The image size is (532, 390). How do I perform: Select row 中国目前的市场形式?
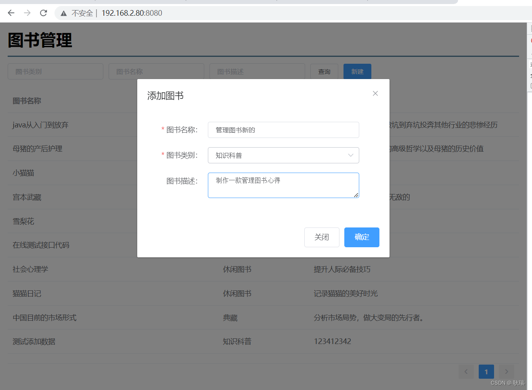click(263, 318)
